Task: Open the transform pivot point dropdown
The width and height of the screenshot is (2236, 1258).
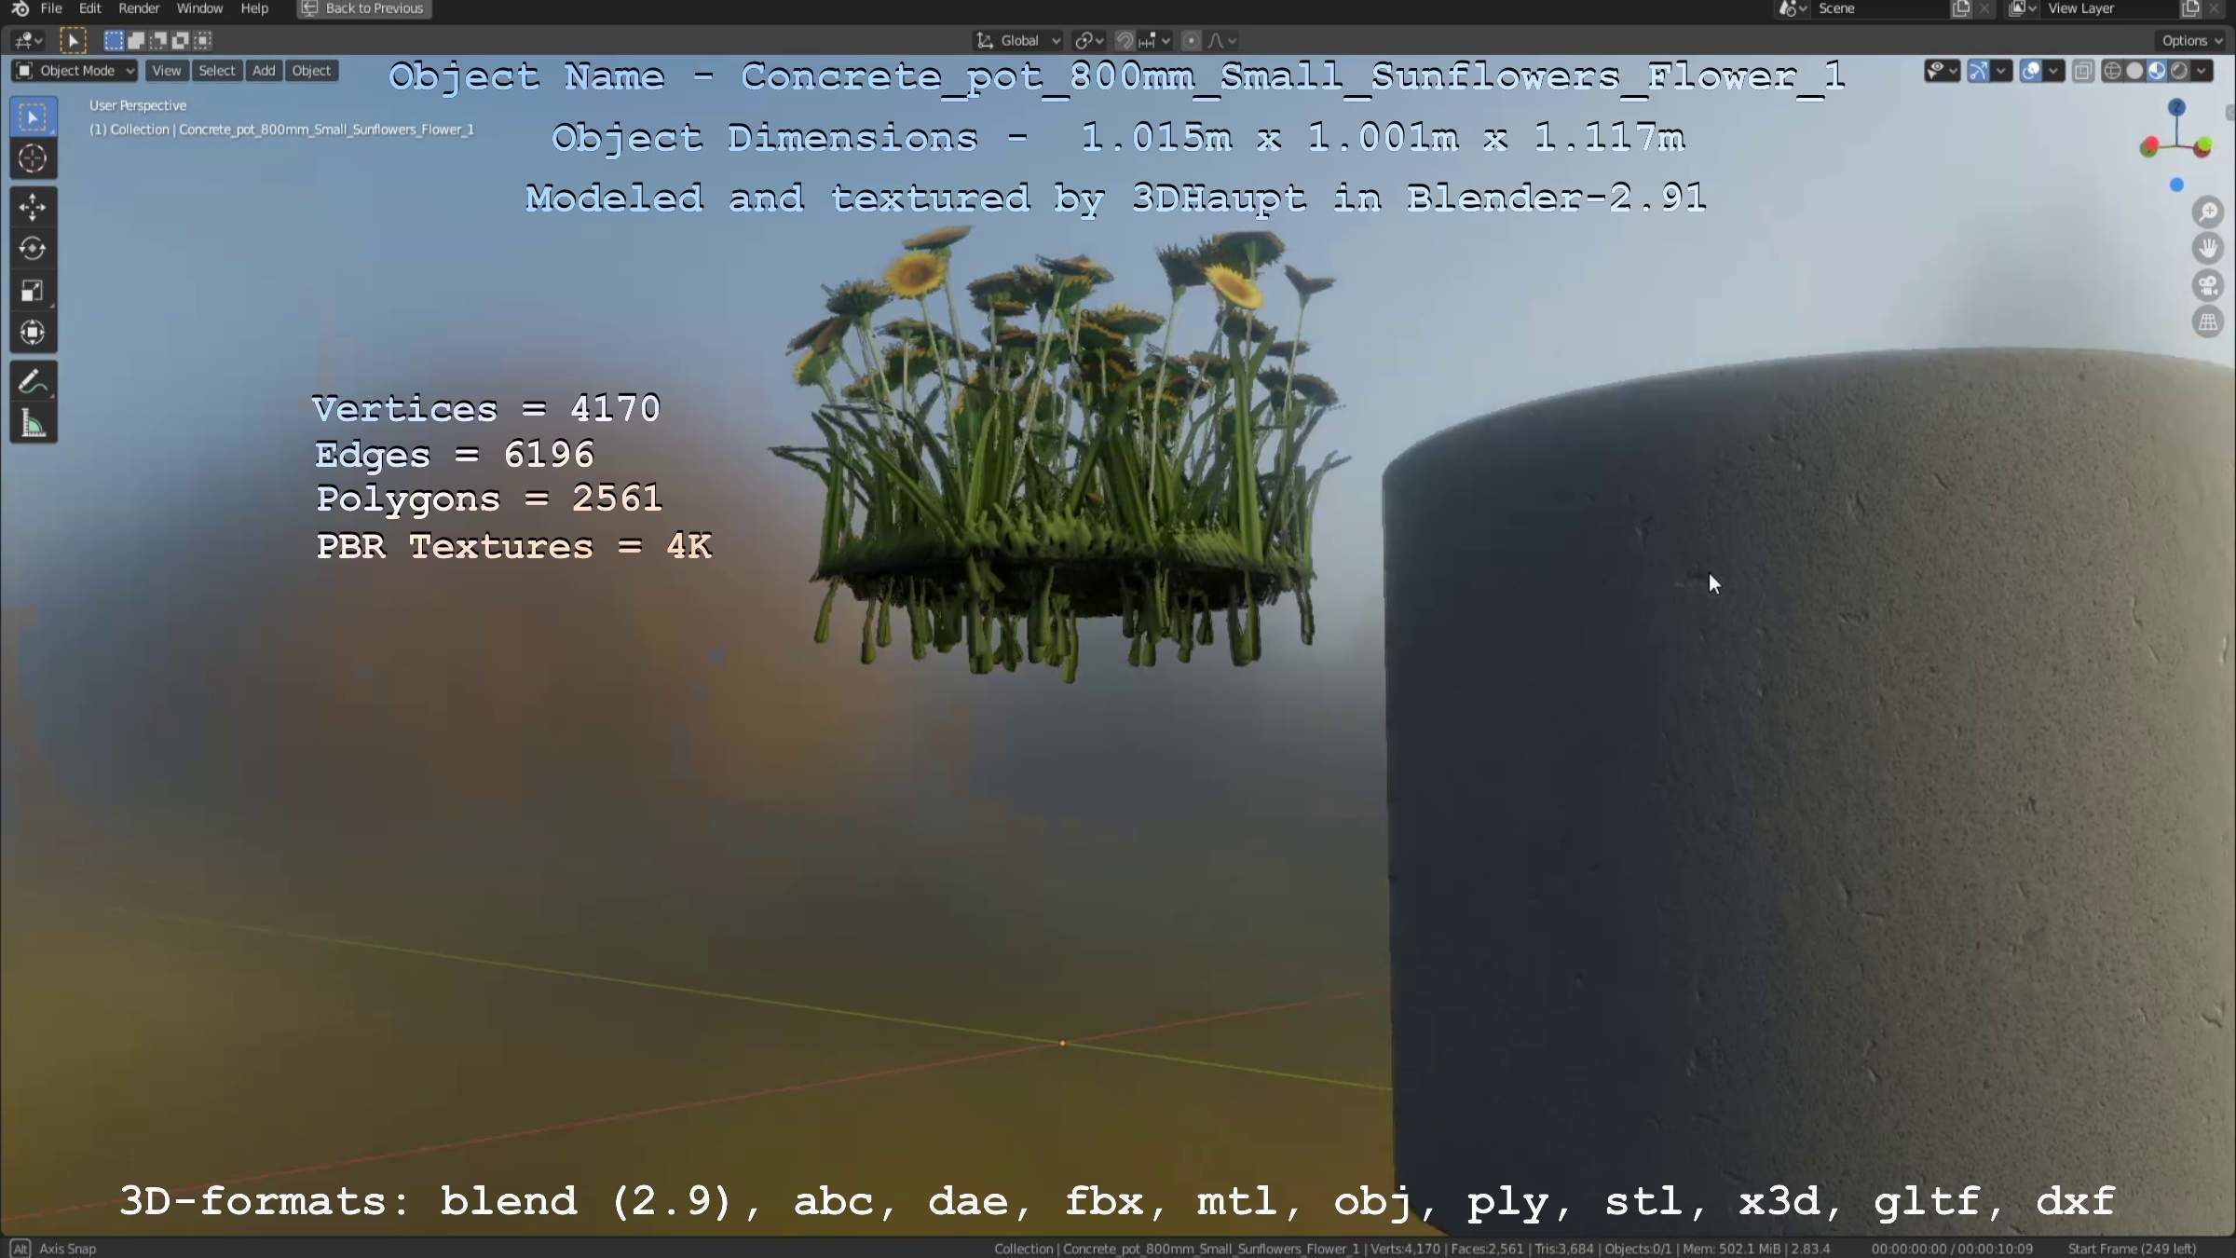Action: click(1088, 40)
